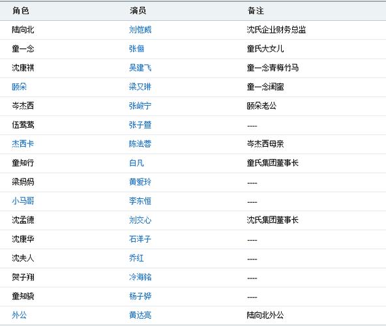Open character link 杰西卡

(x=23, y=144)
